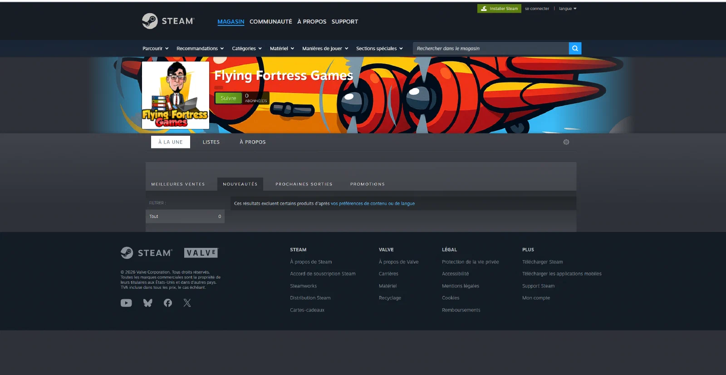Image resolution: width=726 pixels, height=375 pixels.
Task: Click the Flying Fortress Games avatar image
Action: [x=176, y=95]
